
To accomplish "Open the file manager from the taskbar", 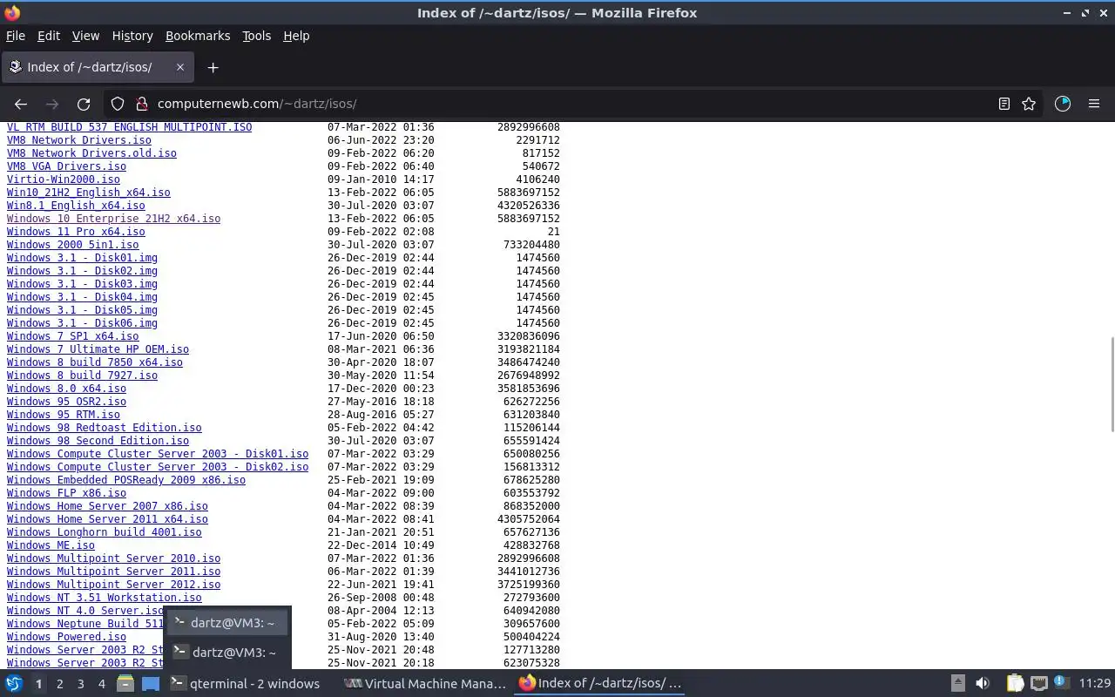I will [125, 684].
